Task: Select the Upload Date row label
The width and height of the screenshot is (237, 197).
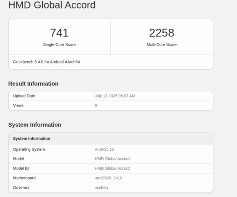Action: pos(24,96)
